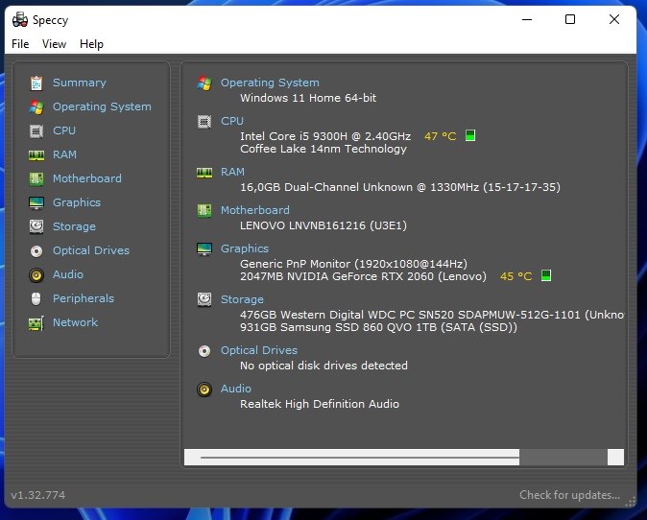This screenshot has width=647, height=520.
Task: Click the horizontal scrollbar thumb
Action: 351,458
